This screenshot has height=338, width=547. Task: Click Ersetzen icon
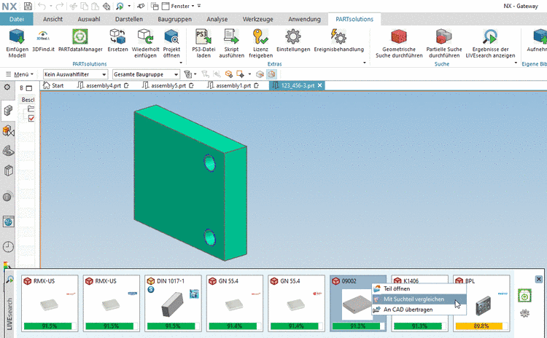(x=117, y=36)
